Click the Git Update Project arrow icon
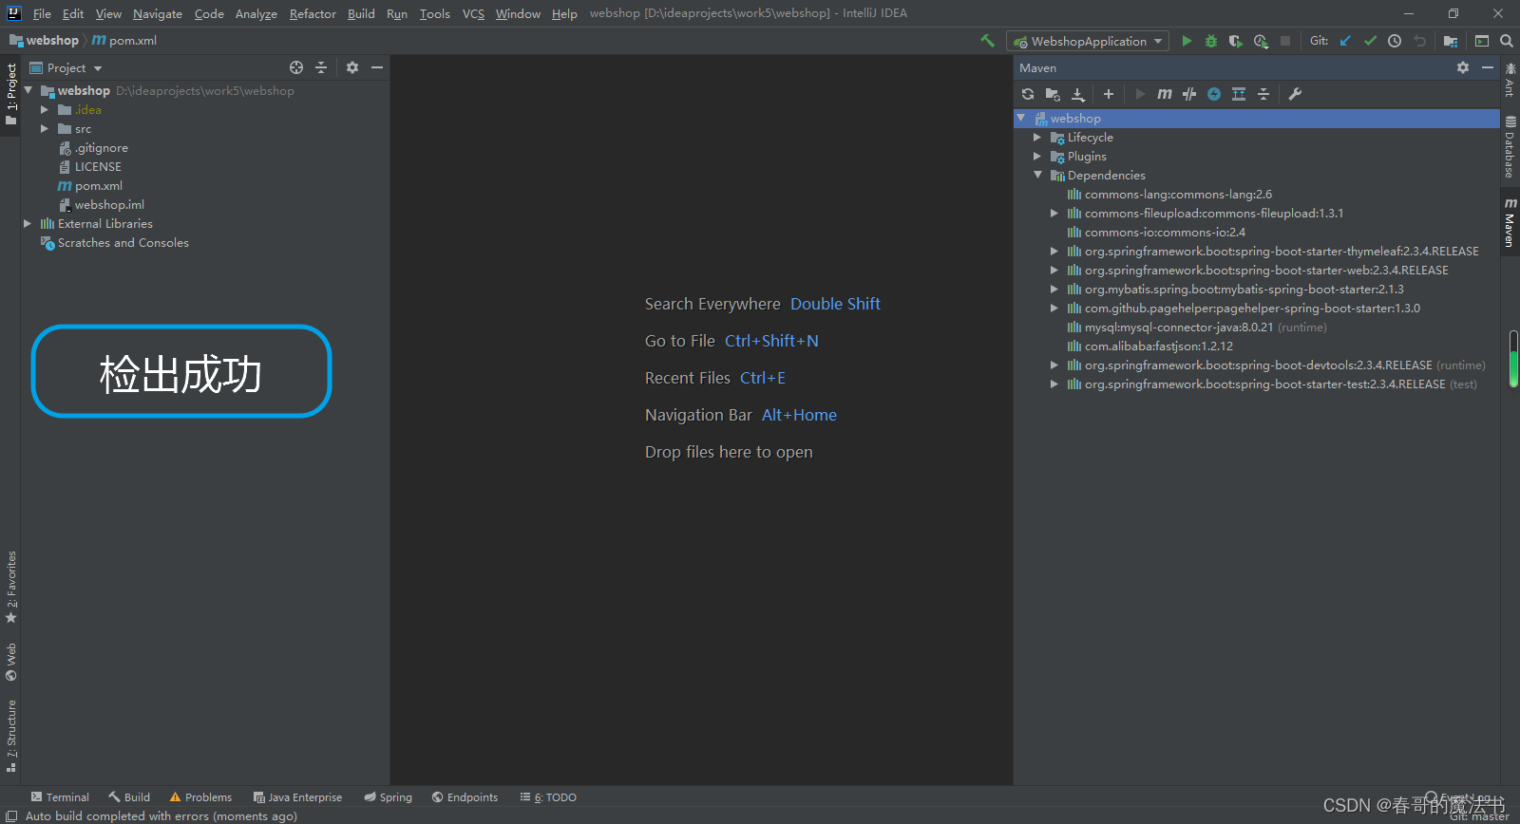This screenshot has width=1520, height=824. coord(1345,41)
